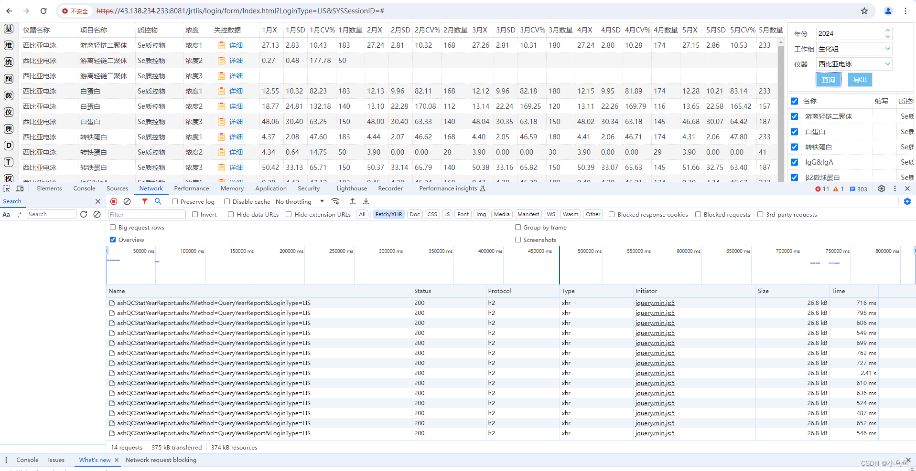Open the browser profile avatar icon
Screen dimensions: 916x471
888,11
